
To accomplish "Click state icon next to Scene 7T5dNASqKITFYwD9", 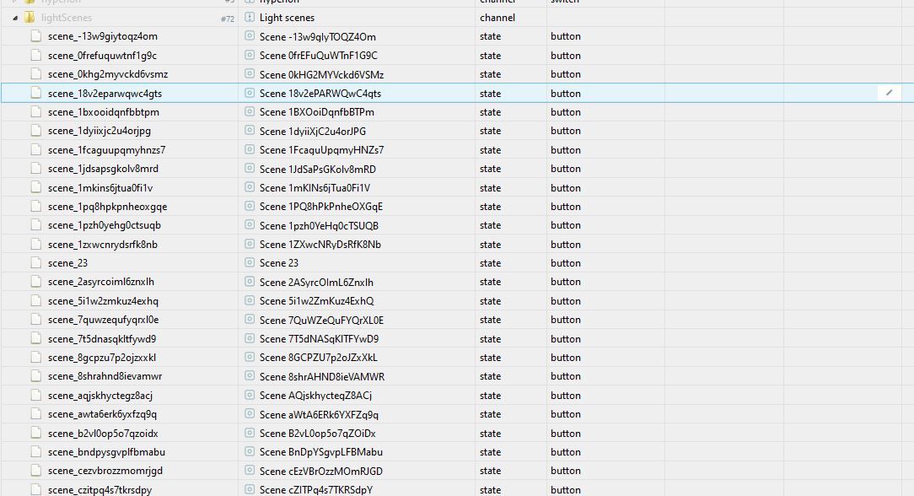I will pyautogui.click(x=250, y=338).
